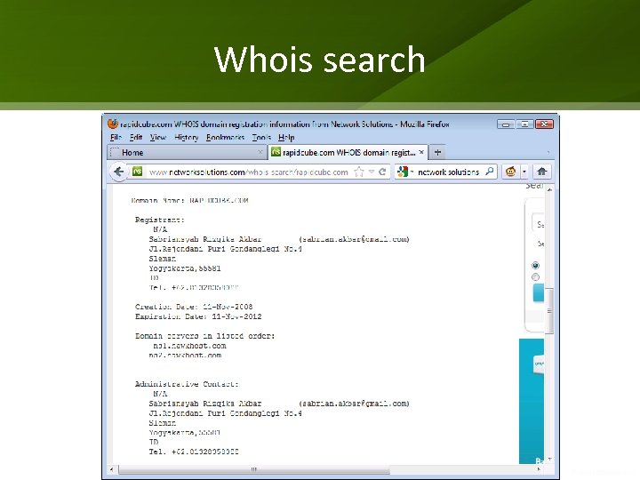This screenshot has height=480, width=640.
Task: Open the Bookmarks menu
Action: (225, 138)
